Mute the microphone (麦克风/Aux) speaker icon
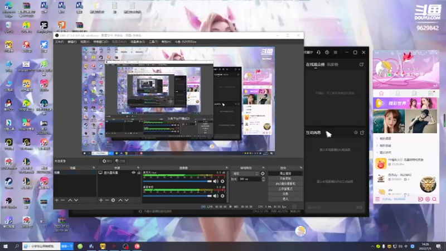The width and height of the screenshot is (446, 251). pos(216,181)
